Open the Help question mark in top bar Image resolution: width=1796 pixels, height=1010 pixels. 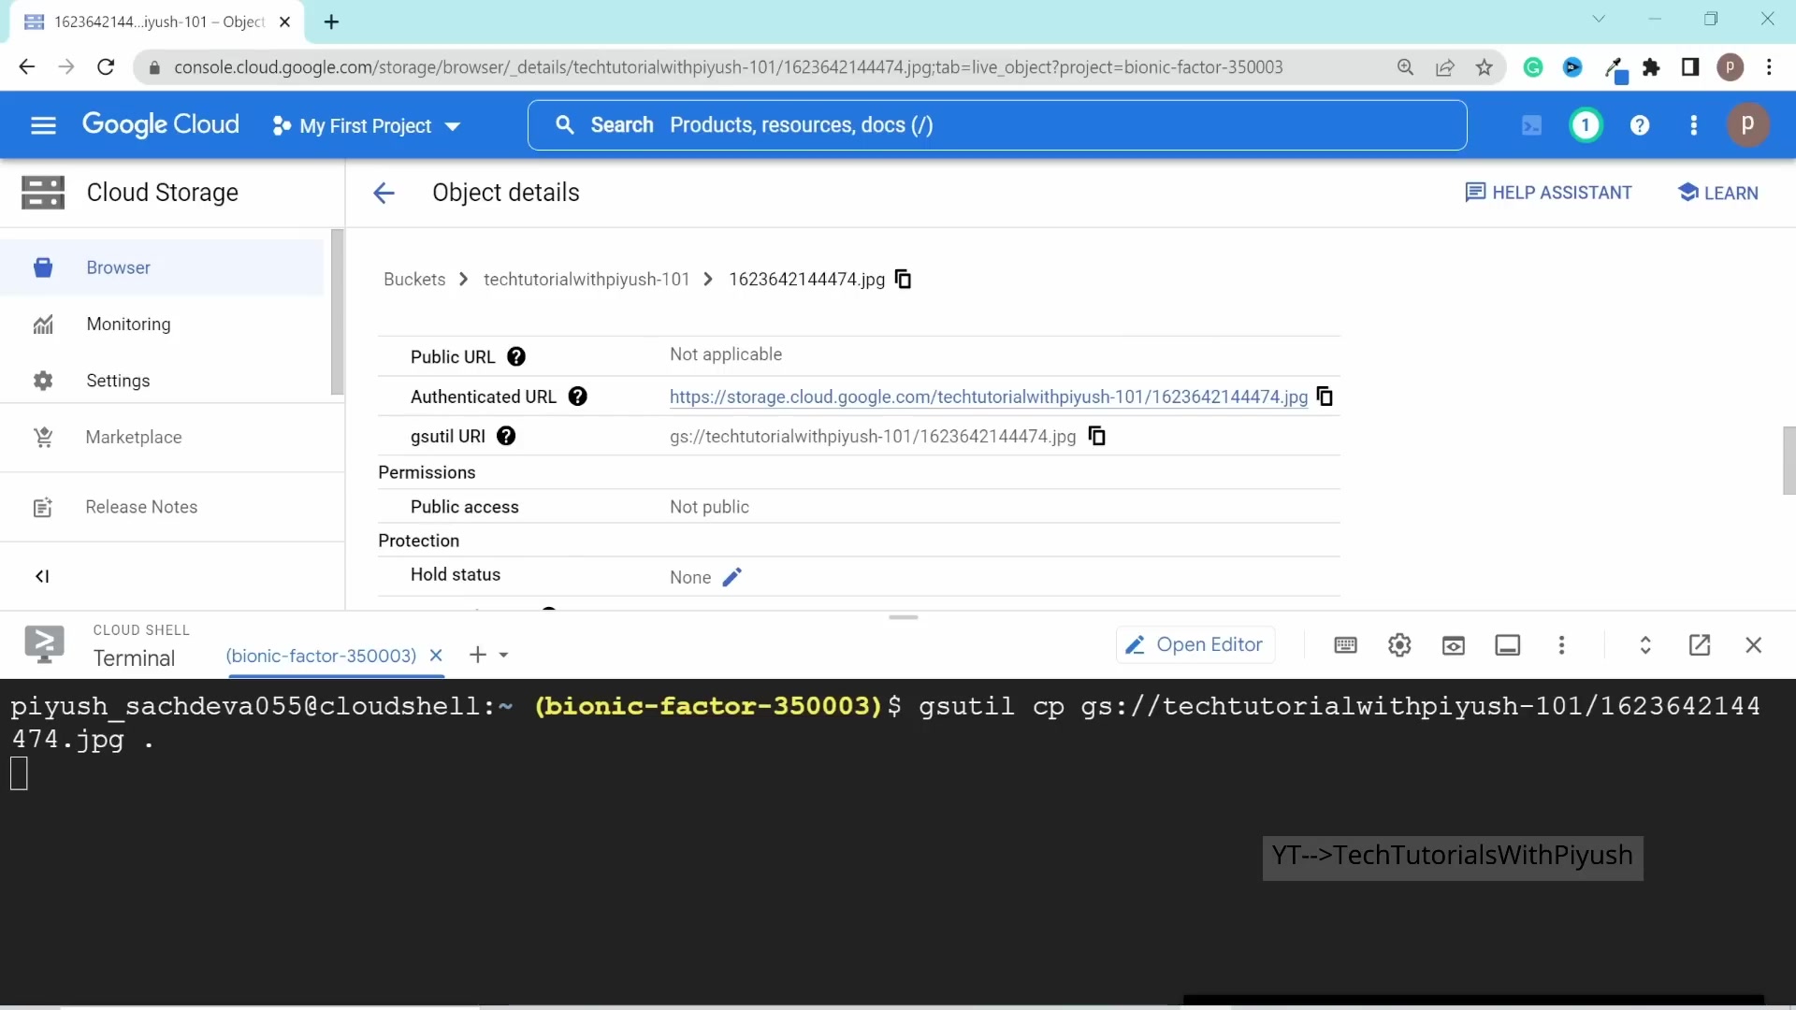(x=1640, y=125)
